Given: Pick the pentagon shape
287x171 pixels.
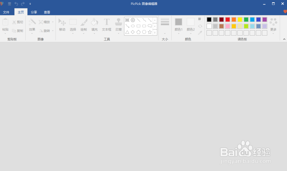Looking at the screenshot, I should 139,32.
